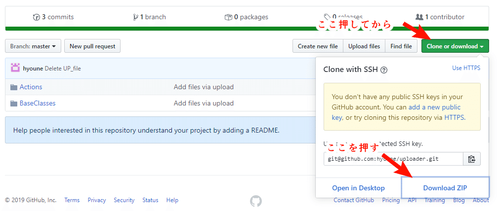Click the hyoune user avatar

15,69
